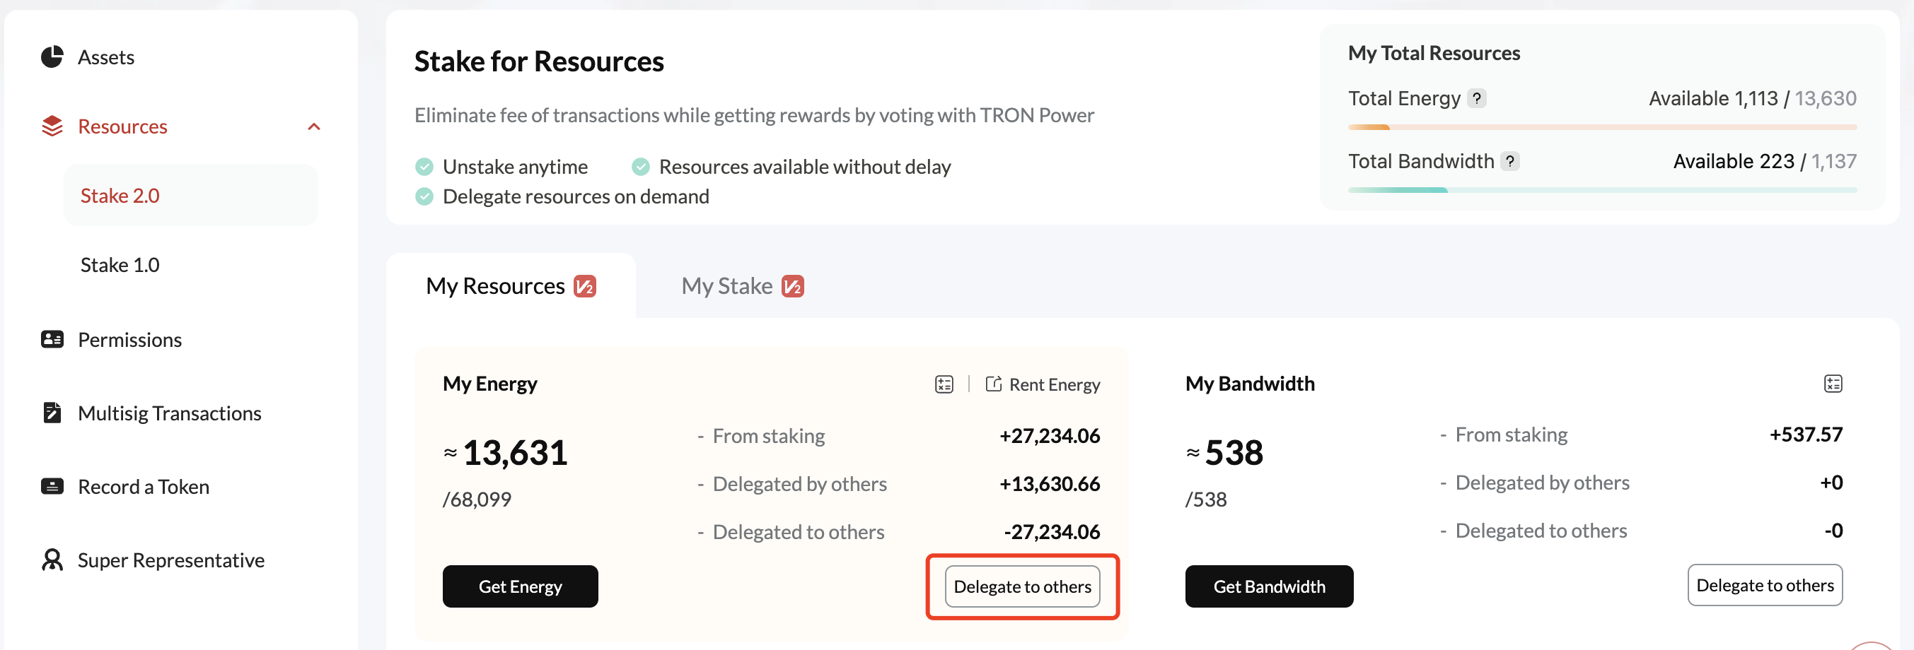Click the Get Bandwidth button
Image resolution: width=1914 pixels, height=650 pixels.
(x=1269, y=587)
